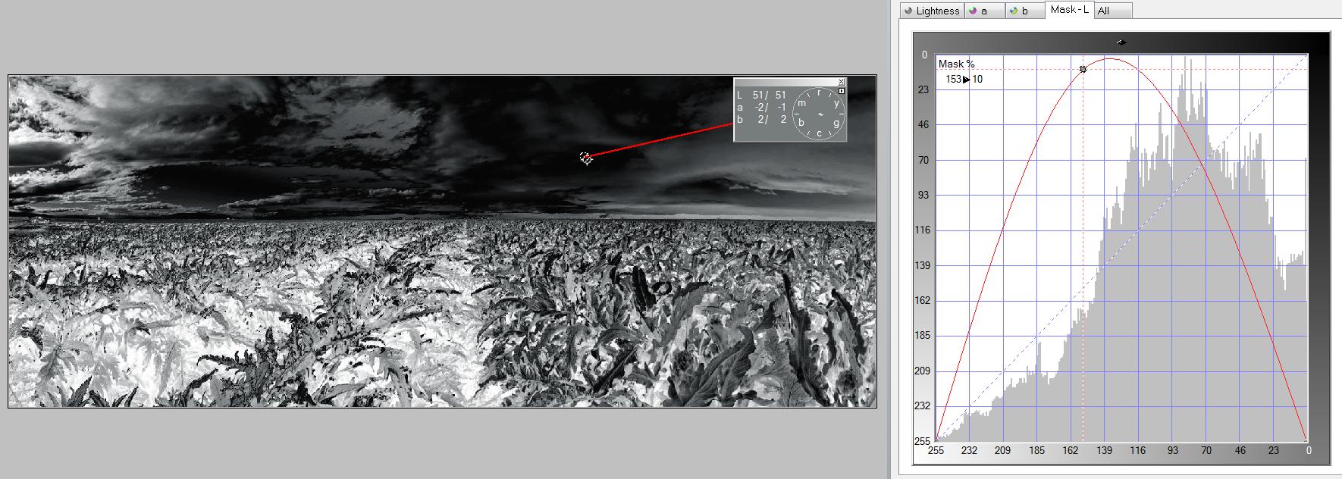1342x479 pixels.
Task: Select the curve control point at 153
Action: pos(1083,69)
